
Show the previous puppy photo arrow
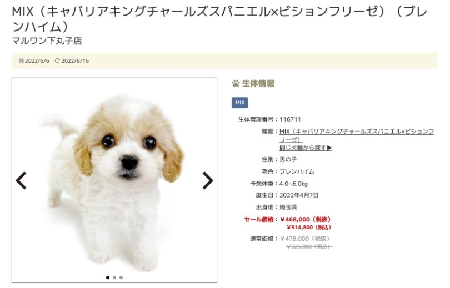pyautogui.click(x=21, y=180)
